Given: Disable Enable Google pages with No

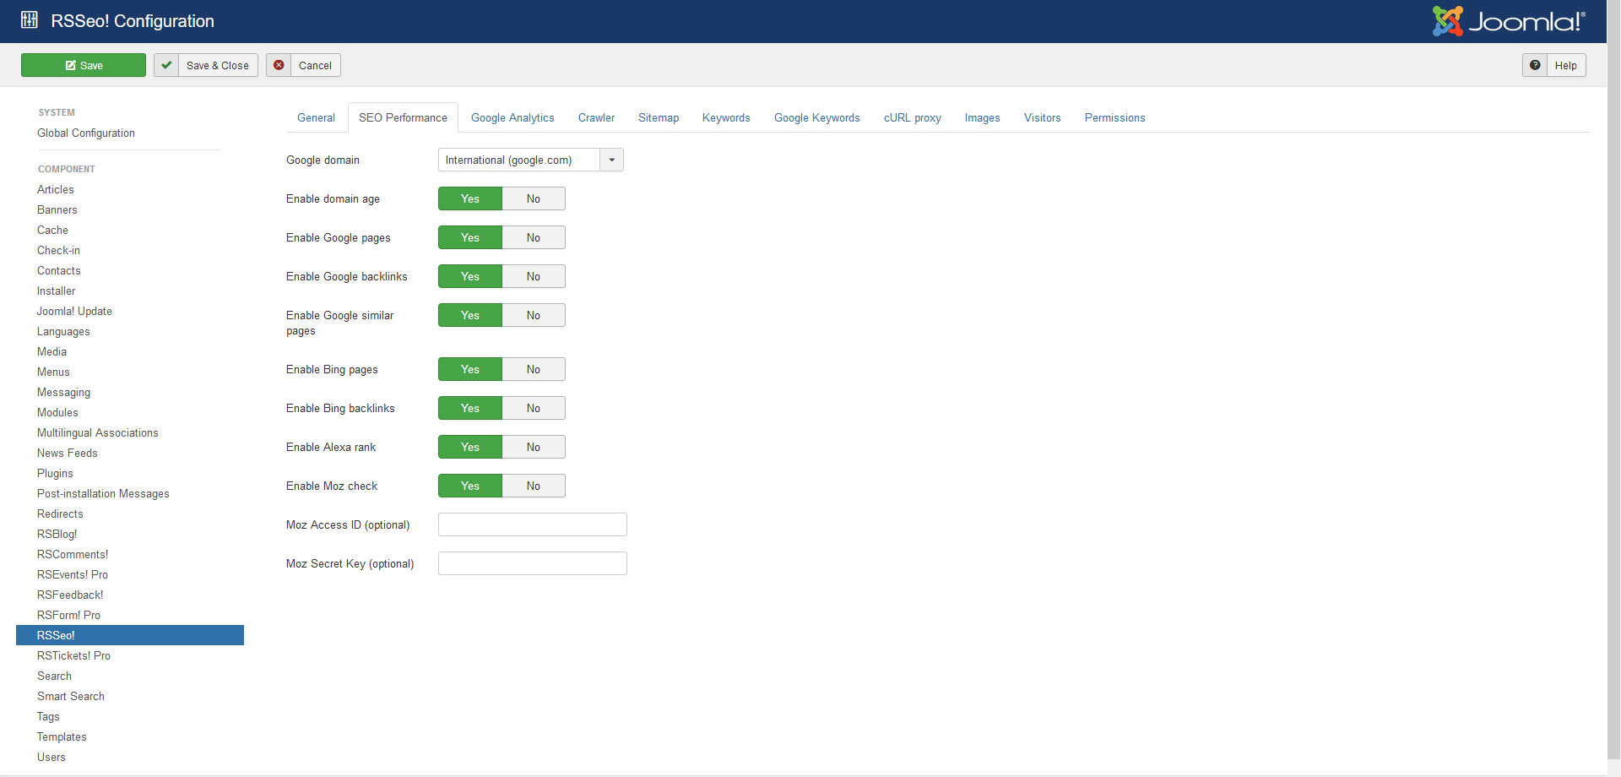Looking at the screenshot, I should click(534, 237).
